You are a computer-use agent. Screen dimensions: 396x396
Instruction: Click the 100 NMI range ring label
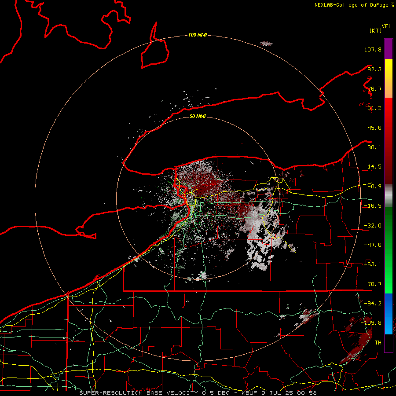click(x=198, y=35)
